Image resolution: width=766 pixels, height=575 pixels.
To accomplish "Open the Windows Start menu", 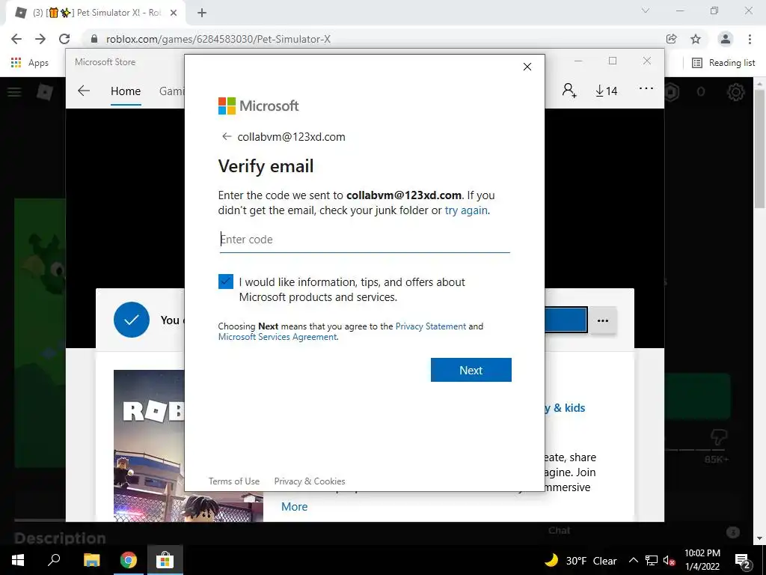I will [18, 560].
